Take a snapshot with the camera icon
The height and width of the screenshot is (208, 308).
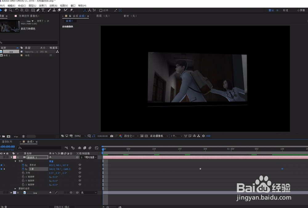point(111,136)
